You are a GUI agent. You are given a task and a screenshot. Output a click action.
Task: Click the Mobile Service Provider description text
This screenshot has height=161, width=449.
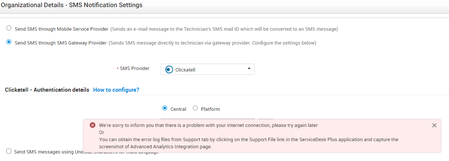pyautogui.click(x=224, y=29)
